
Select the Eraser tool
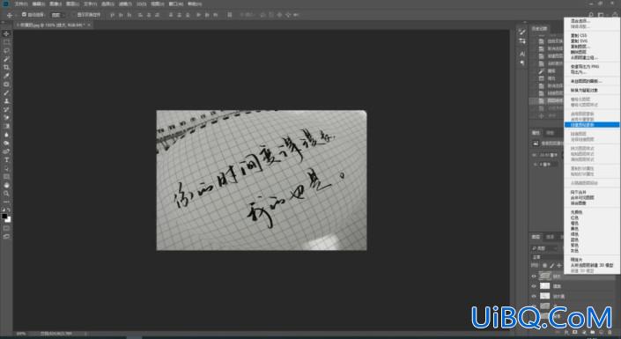(x=6, y=118)
